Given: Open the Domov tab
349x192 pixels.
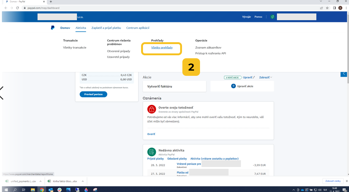Looking at the screenshot, I should tap(65, 28).
